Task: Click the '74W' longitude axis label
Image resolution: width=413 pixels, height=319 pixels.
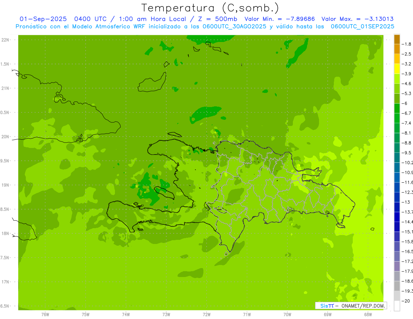Action: 126,314
